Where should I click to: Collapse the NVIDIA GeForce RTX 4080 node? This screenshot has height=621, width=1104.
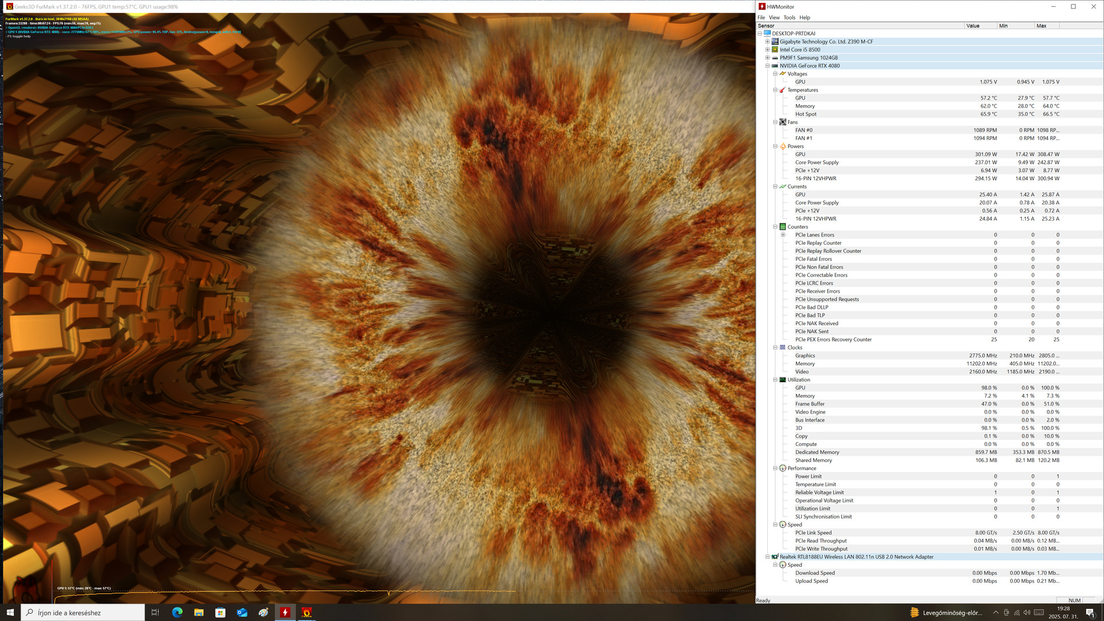768,66
